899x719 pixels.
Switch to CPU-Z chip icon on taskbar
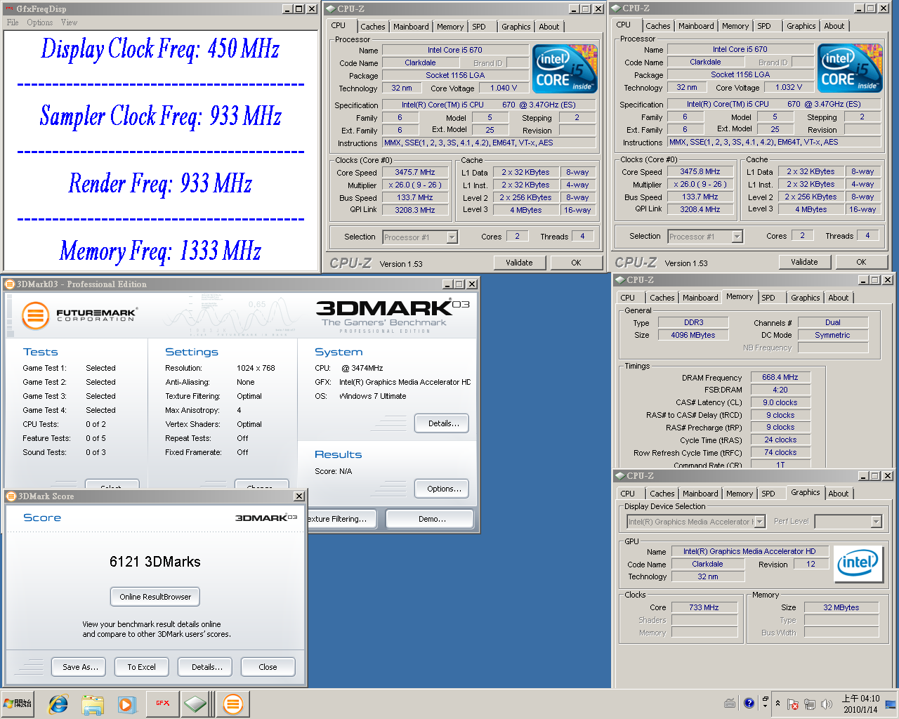196,704
